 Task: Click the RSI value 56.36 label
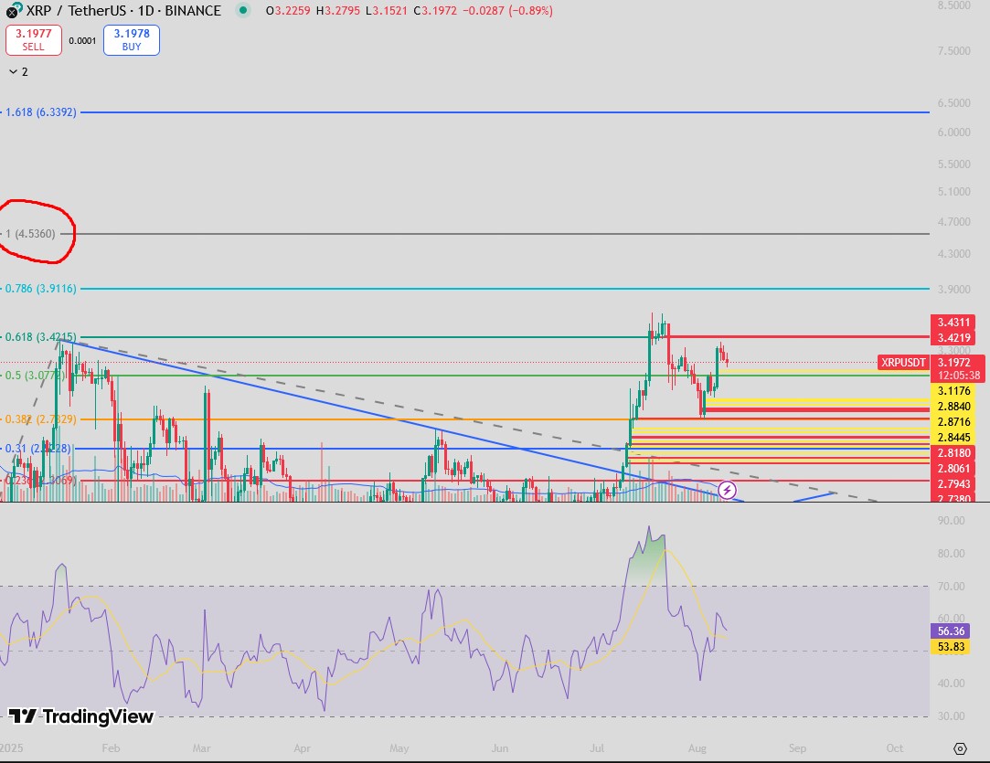(950, 631)
